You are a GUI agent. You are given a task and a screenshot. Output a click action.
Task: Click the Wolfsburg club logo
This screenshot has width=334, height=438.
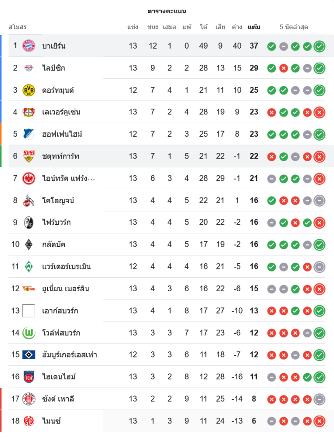point(29,333)
